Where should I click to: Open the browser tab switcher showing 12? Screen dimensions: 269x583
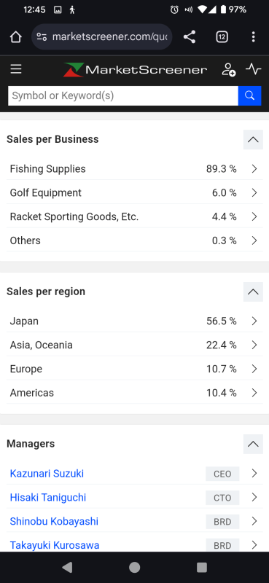222,37
